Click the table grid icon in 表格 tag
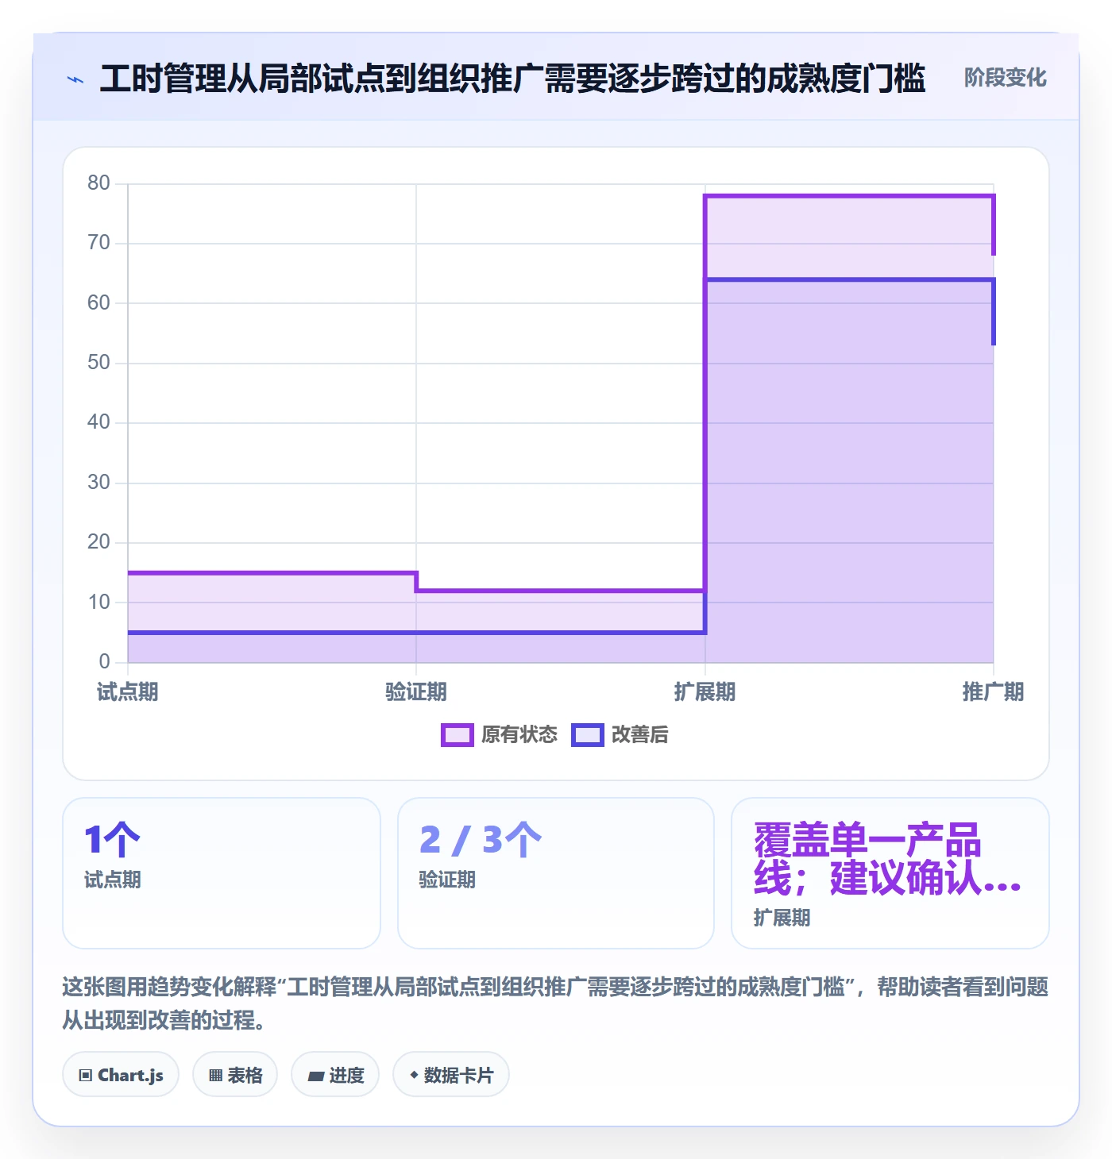Viewport: 1112px width, 1159px height. [x=215, y=1075]
